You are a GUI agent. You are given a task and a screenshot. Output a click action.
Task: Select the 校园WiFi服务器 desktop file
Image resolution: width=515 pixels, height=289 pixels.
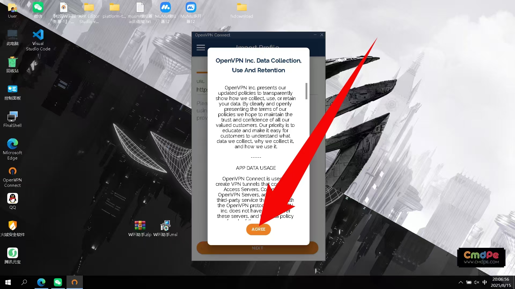[x=64, y=13]
